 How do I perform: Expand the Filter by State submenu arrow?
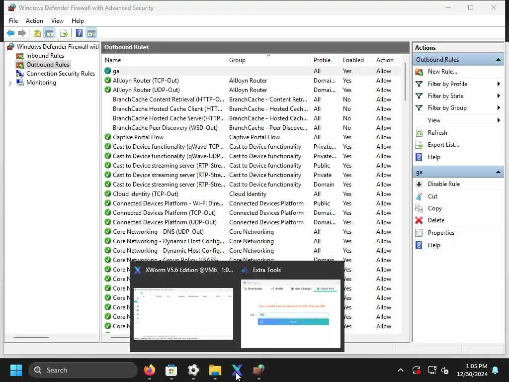pos(498,96)
